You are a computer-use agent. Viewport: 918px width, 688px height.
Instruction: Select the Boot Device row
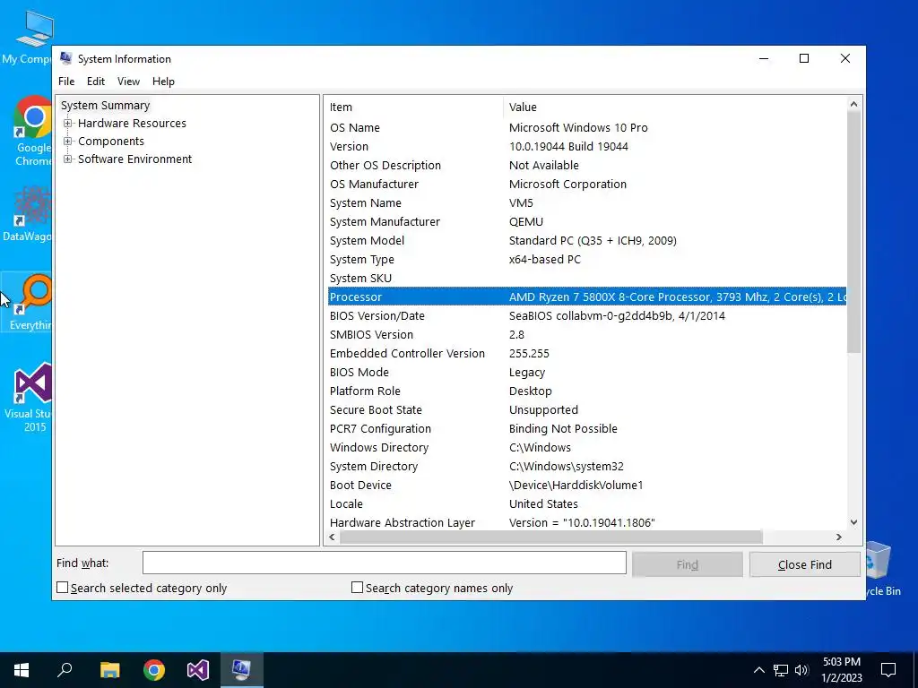click(586, 485)
